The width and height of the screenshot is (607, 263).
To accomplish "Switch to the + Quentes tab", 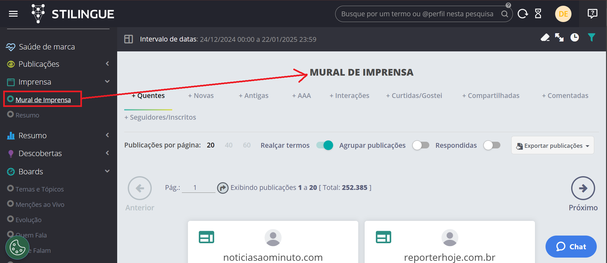I will [148, 96].
